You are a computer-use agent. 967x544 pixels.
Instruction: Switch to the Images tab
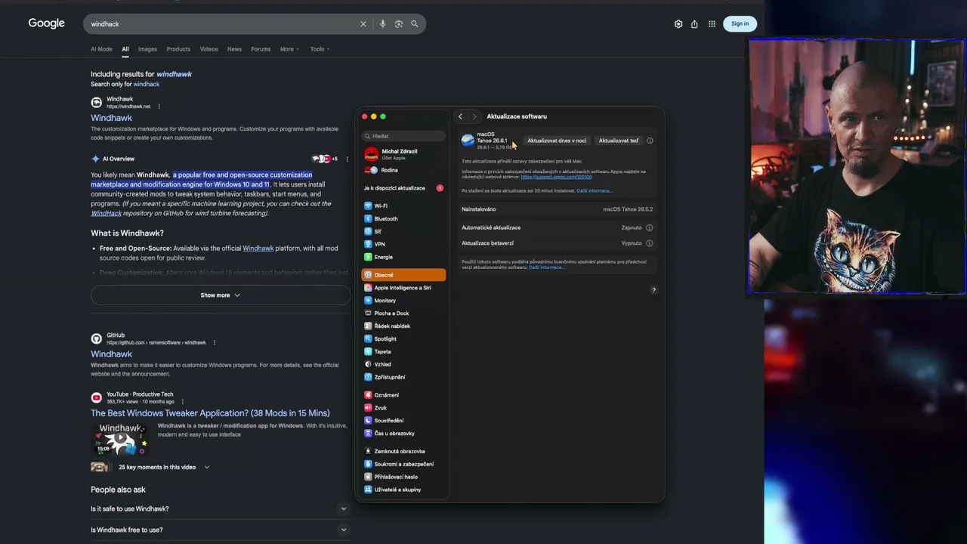point(147,49)
